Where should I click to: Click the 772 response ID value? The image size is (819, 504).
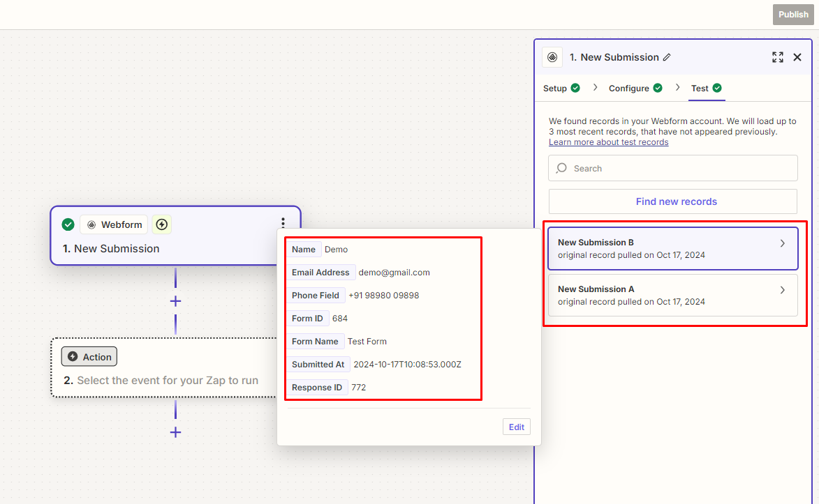click(359, 387)
